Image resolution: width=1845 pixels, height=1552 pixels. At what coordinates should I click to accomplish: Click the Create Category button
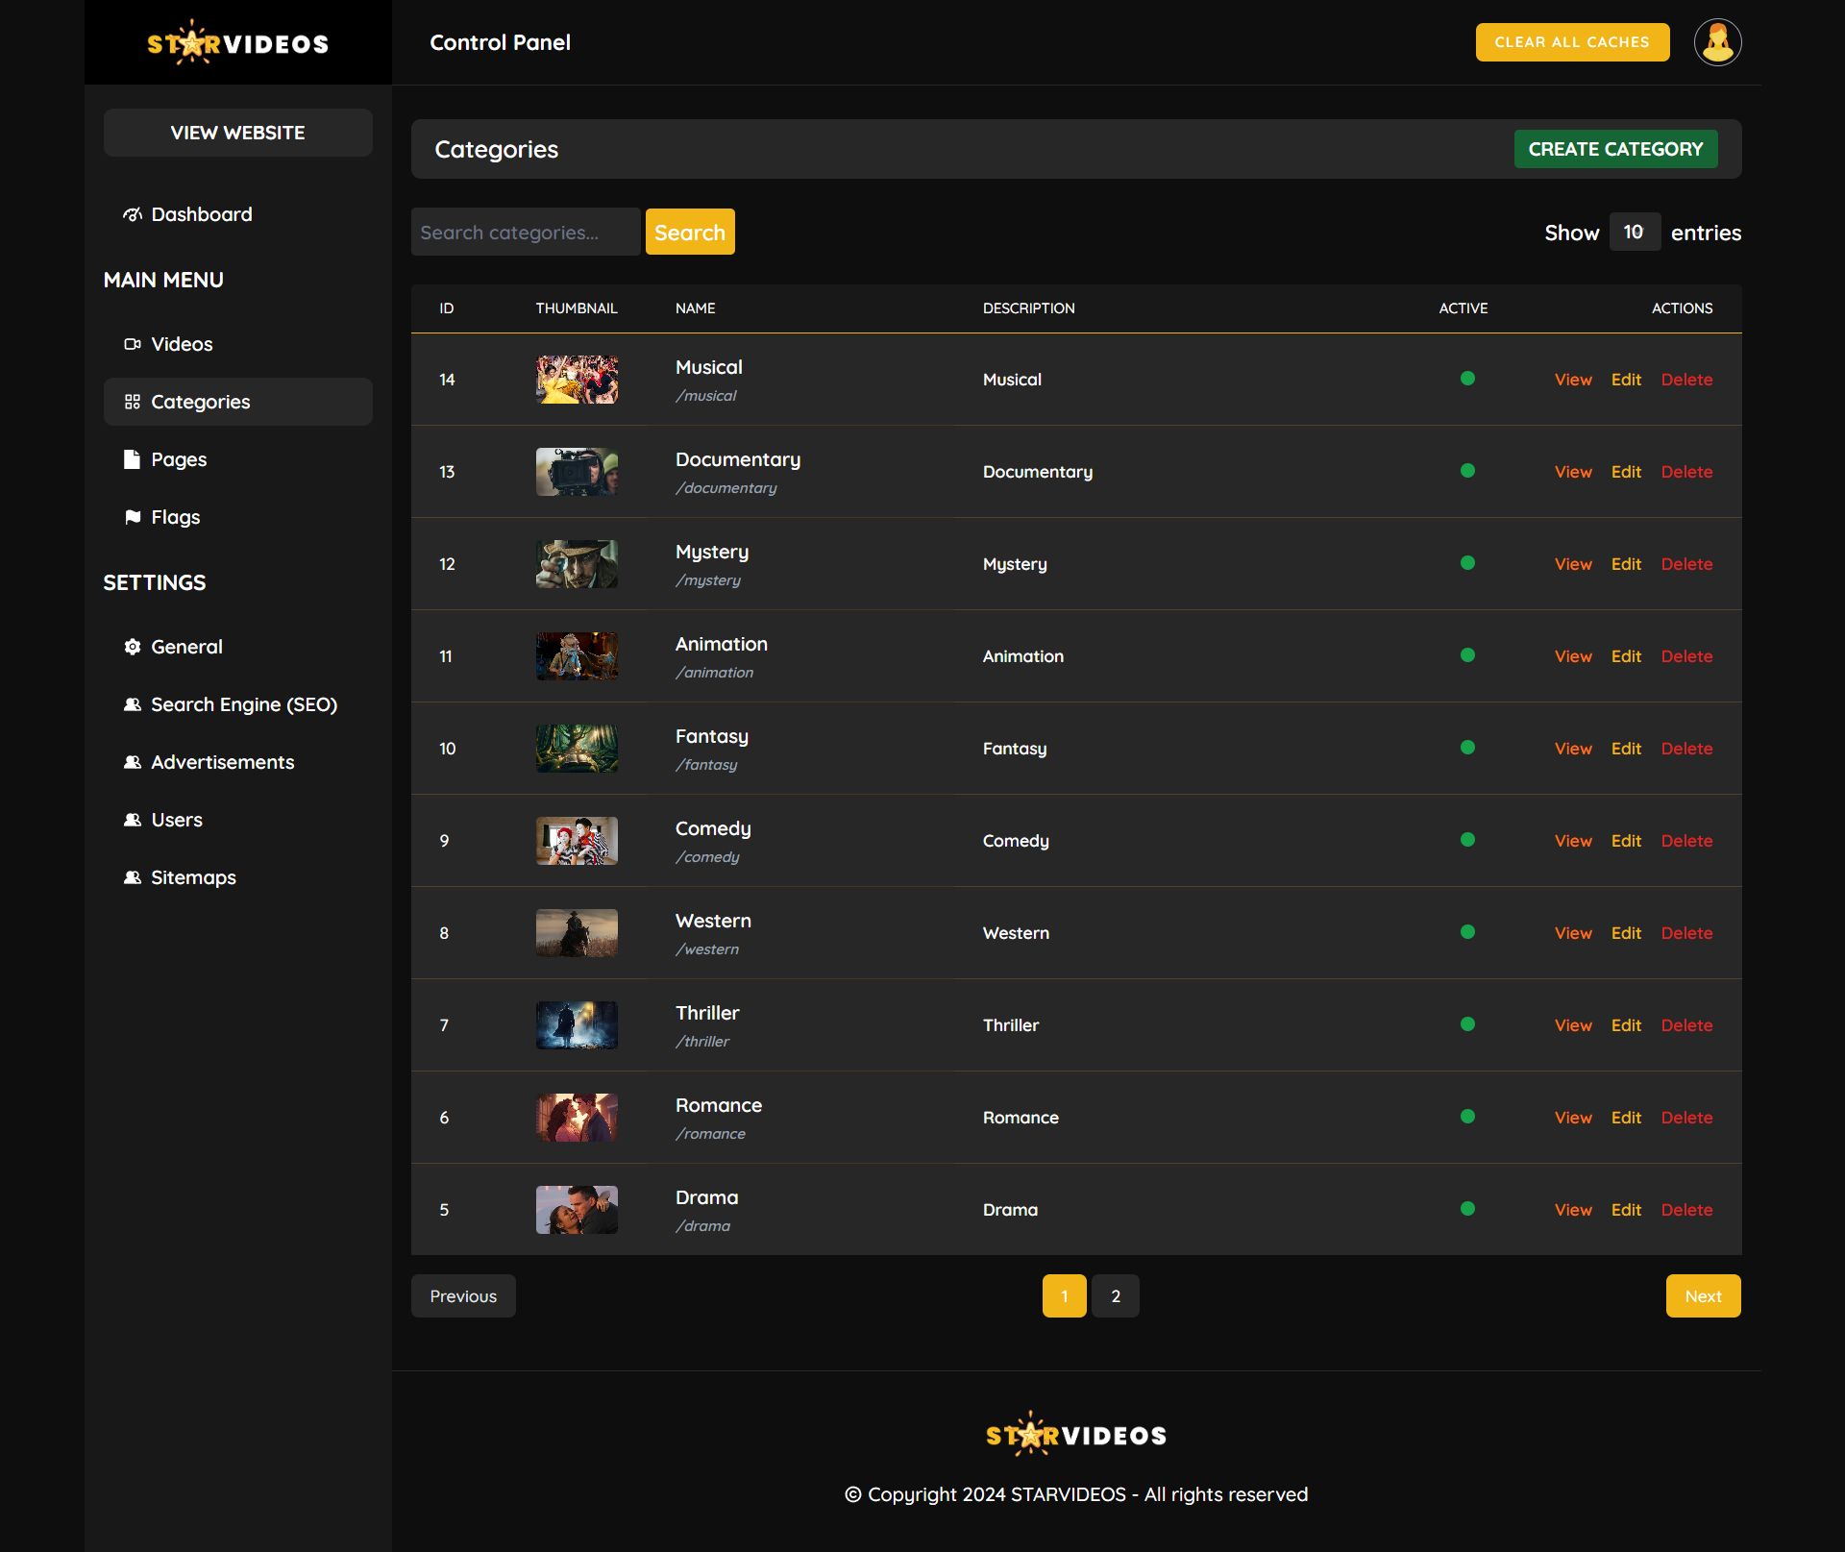click(1615, 149)
